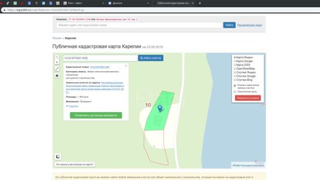This screenshot has width=320, height=180.
Task: Select Спутник Яндекс radio option
Action: (234, 72)
